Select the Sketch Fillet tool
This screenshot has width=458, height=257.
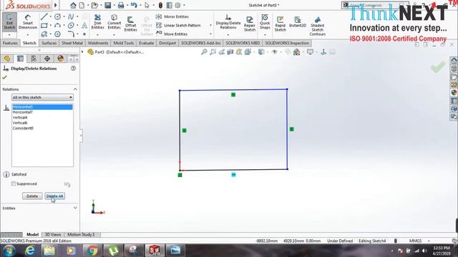[71, 34]
